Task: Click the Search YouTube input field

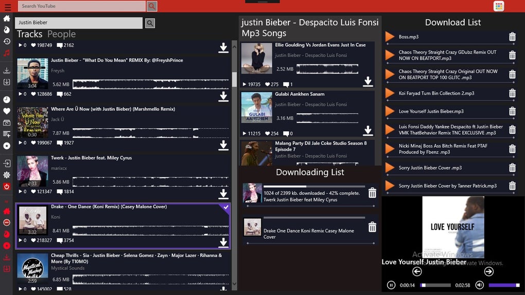Action: (82, 6)
